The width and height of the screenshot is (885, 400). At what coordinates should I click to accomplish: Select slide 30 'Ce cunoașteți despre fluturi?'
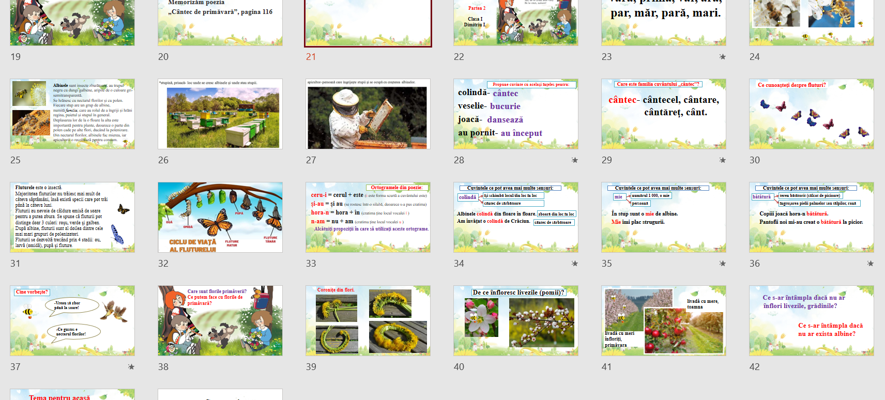point(811,114)
